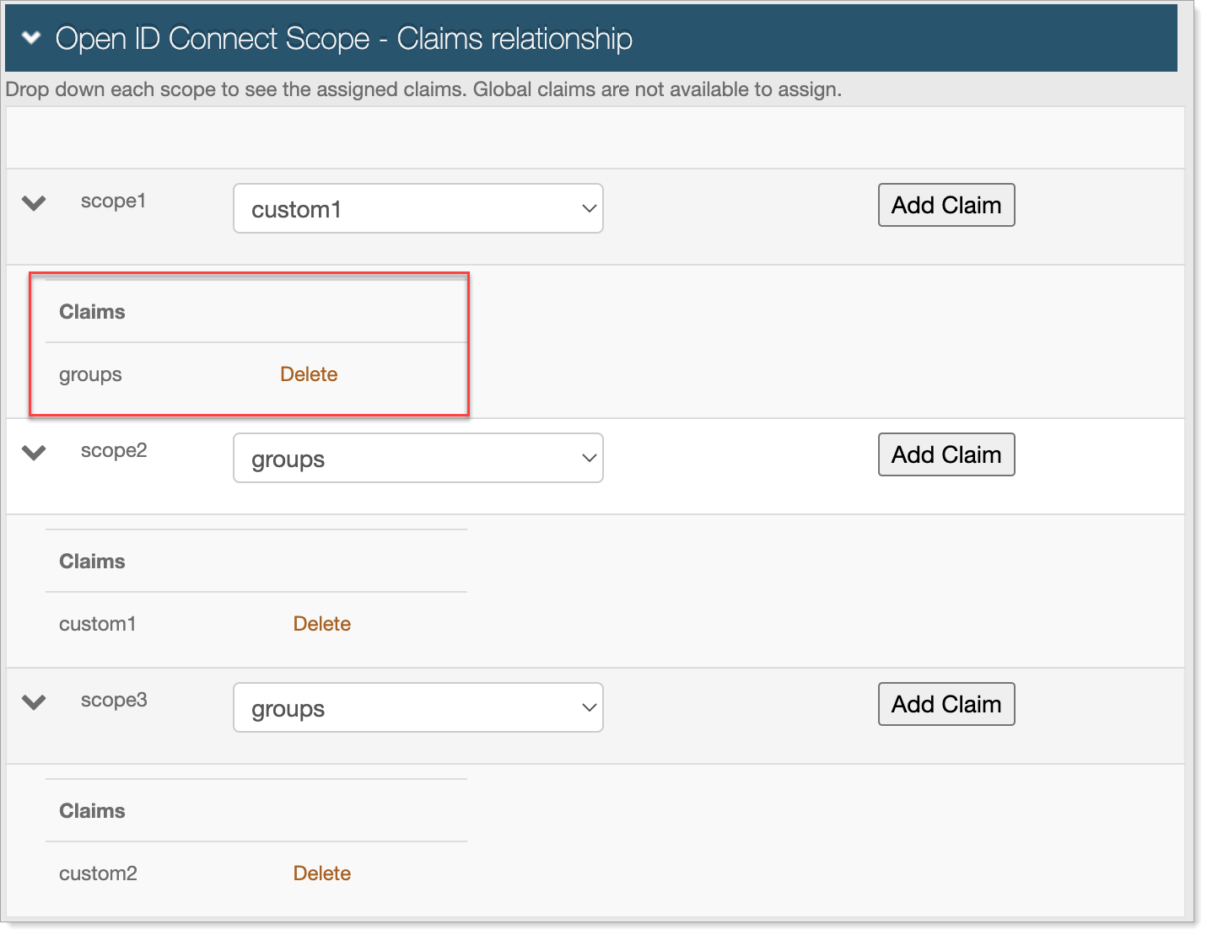The width and height of the screenshot is (1207, 935).
Task: Open the groups dropdown for scope2
Action: [x=418, y=459]
